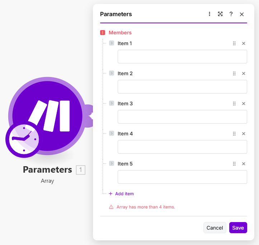Viewport: 259px width, 245px height.
Task: Click the Add item link
Action: pos(121,194)
